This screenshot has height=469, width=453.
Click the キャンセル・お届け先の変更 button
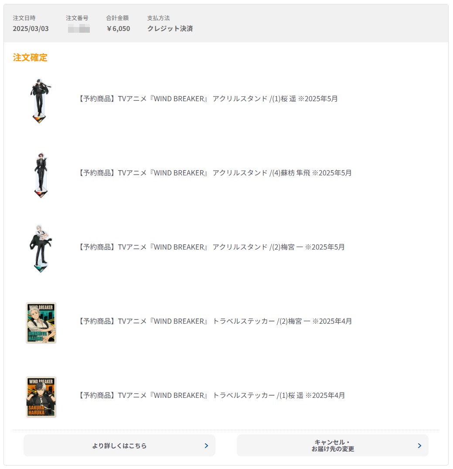click(333, 445)
